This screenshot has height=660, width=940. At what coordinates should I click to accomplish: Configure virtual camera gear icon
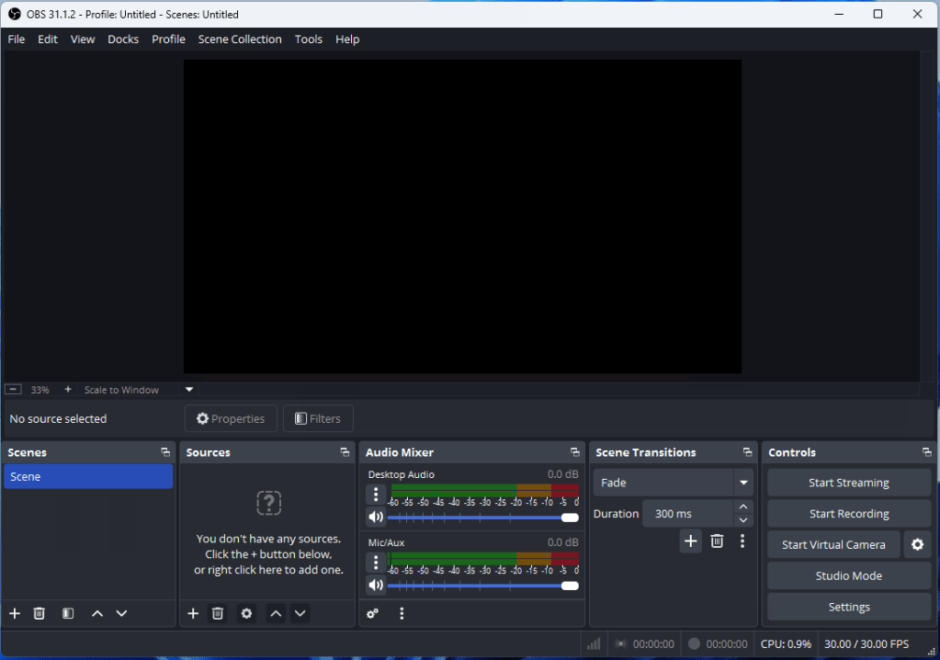pos(917,544)
